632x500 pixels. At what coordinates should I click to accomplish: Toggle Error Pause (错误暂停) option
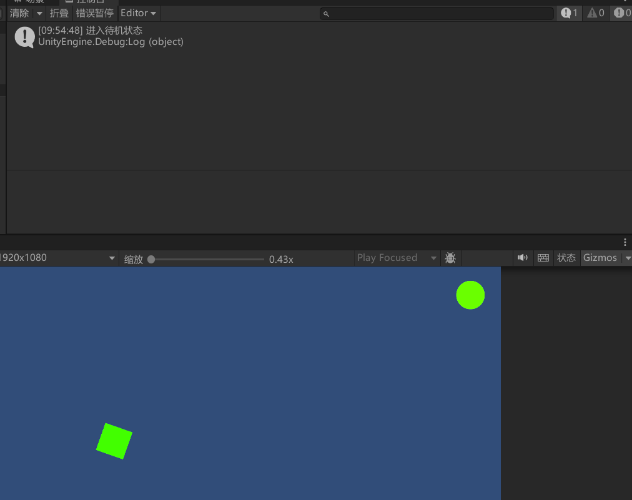coord(95,13)
